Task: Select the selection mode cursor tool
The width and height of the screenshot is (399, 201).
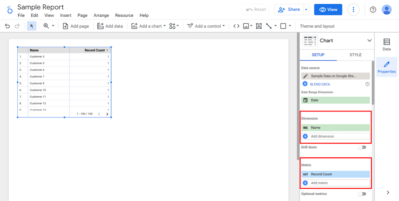Action: click(x=32, y=26)
